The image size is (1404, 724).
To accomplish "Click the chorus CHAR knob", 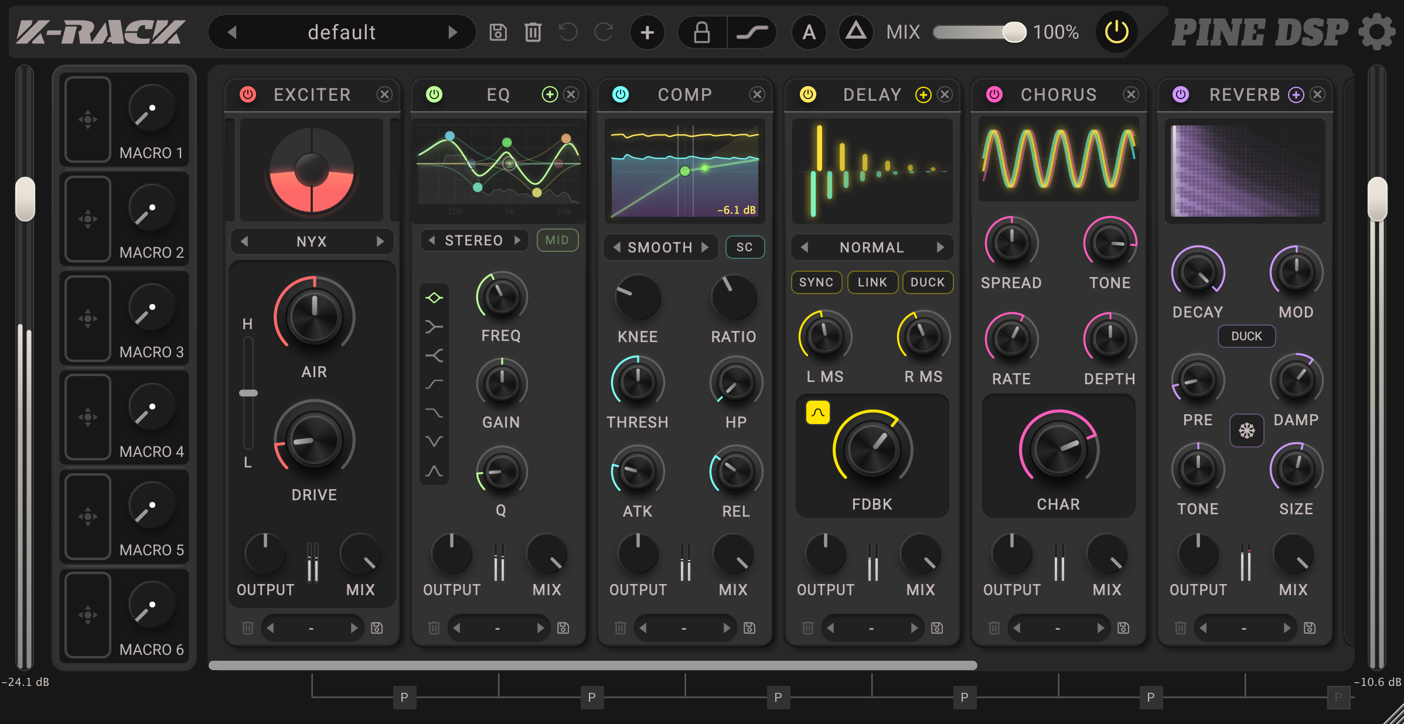I will tap(1058, 450).
